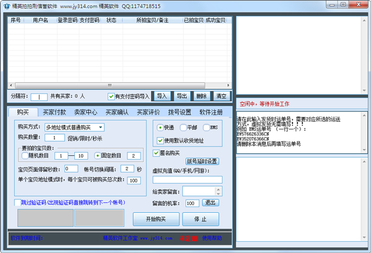Viewport: 371px width, 253px height.
Task: Click up arrow of seller message box
Action: (x=218, y=189)
